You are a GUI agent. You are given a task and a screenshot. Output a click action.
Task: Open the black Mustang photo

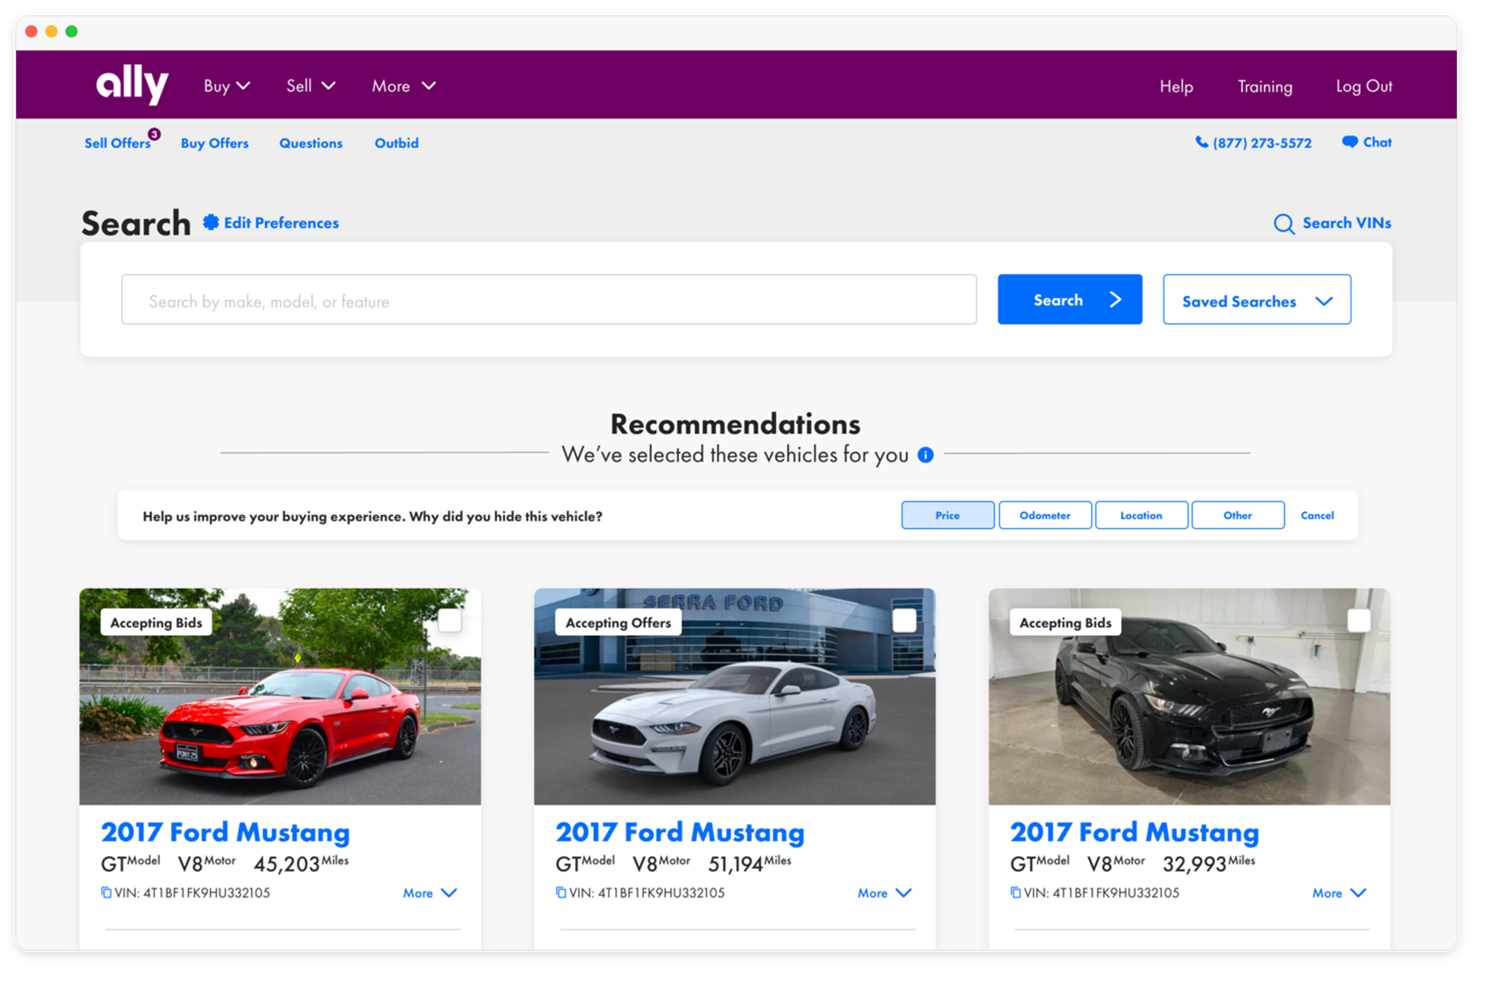1189,696
